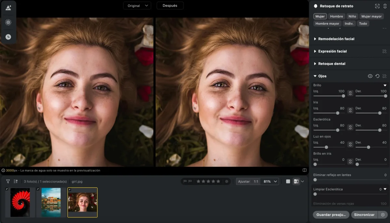Click the girl.jpg file name text

(77, 181)
